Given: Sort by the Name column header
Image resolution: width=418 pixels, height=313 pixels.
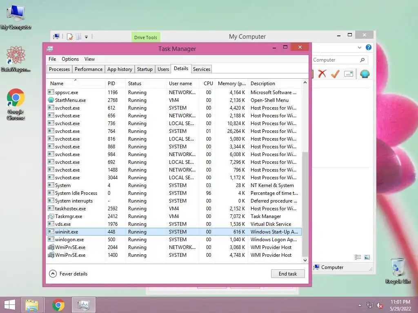Looking at the screenshot, I should pos(76,83).
